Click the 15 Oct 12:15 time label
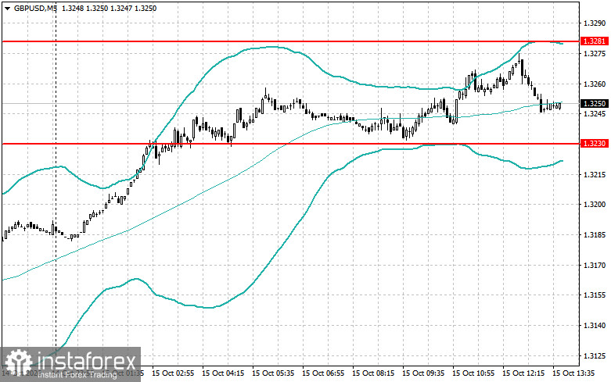 [523, 373]
